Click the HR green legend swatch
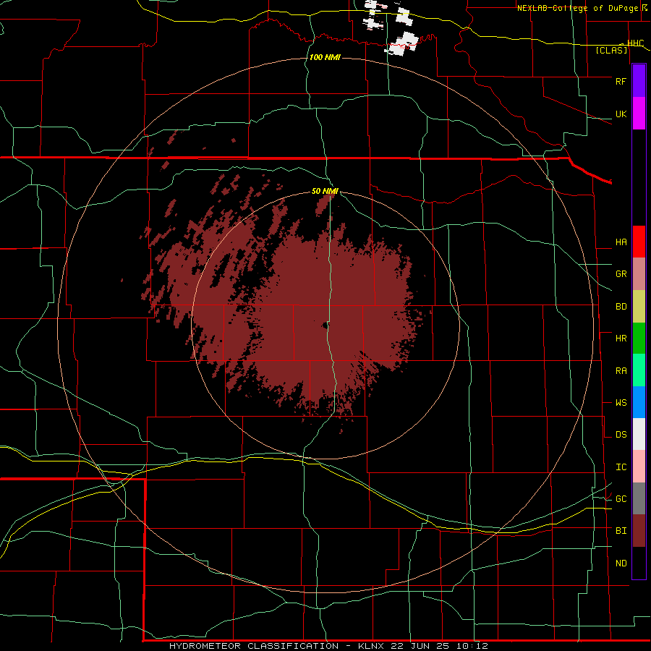Image resolution: width=651 pixels, height=651 pixels. tap(639, 339)
